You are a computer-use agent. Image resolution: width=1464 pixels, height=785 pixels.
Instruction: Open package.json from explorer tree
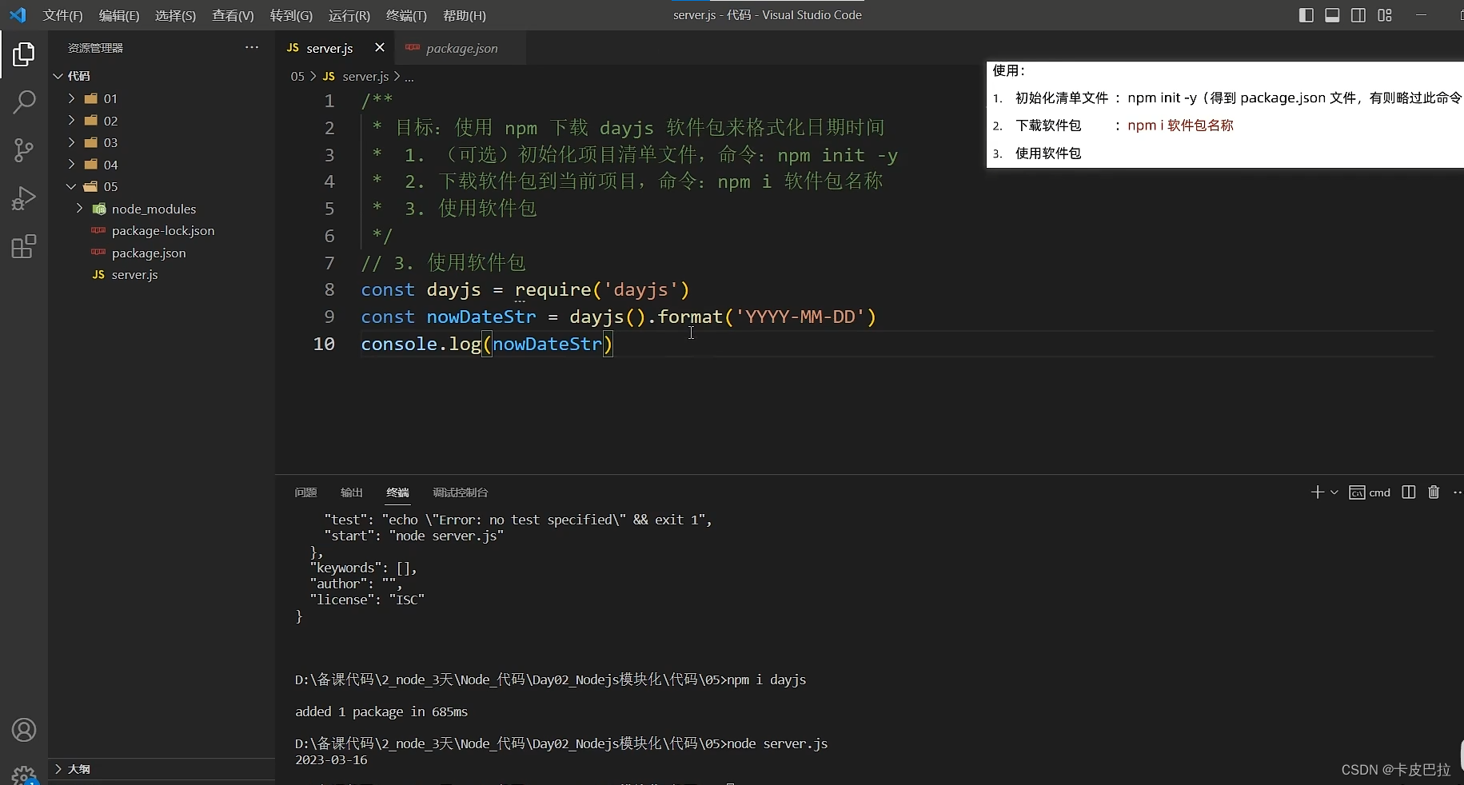click(x=149, y=253)
